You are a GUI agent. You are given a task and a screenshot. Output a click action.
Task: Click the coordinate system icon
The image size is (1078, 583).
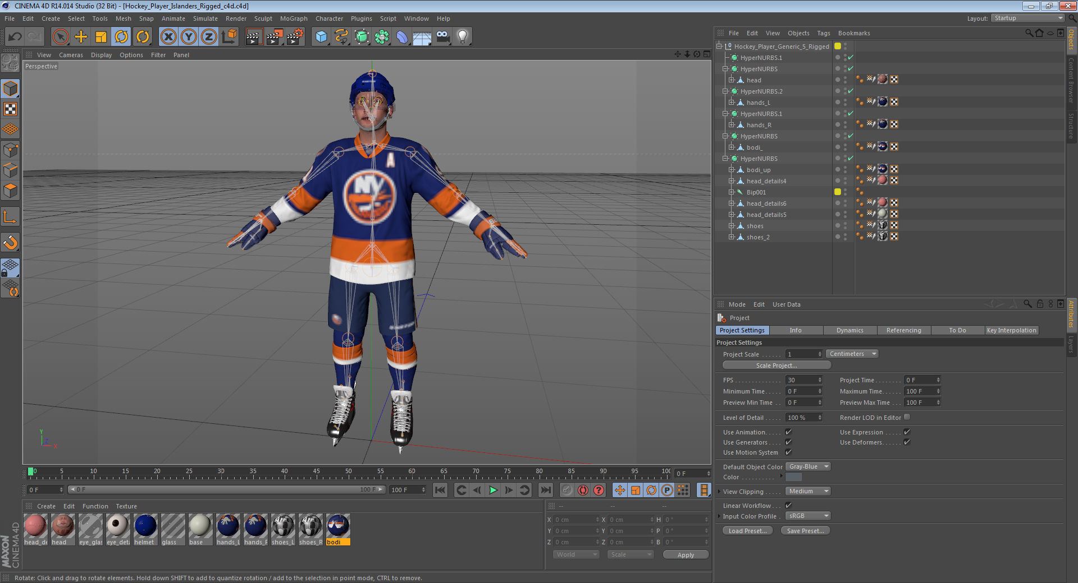[x=229, y=37]
